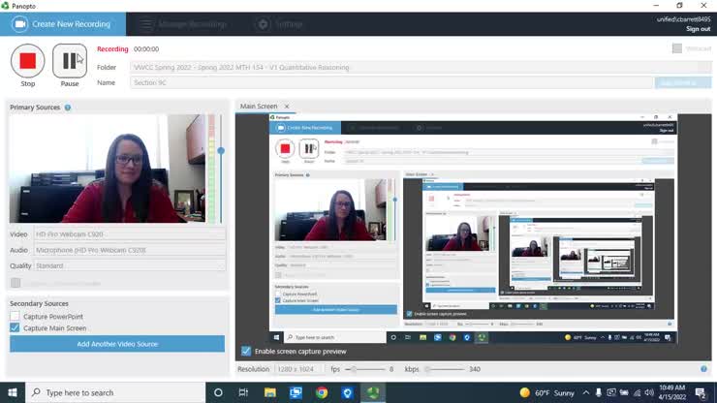Open the Video source dropdown
The image size is (717, 403).
click(129, 234)
